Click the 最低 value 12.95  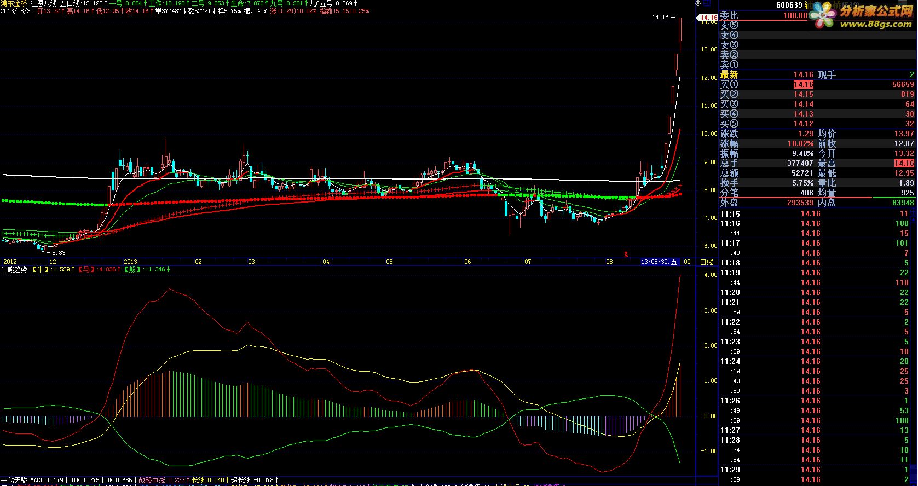coord(904,173)
